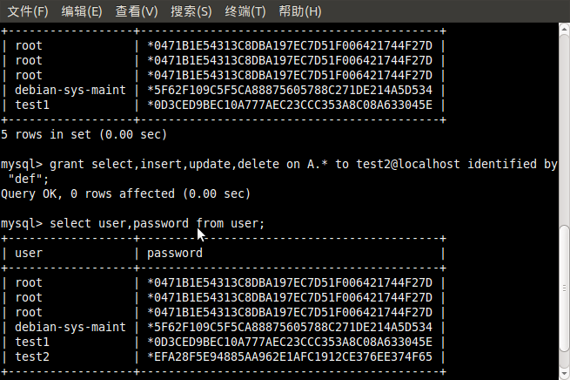Click the scrollbar up arrow
This screenshot has height=380, width=570.
coord(563,31)
